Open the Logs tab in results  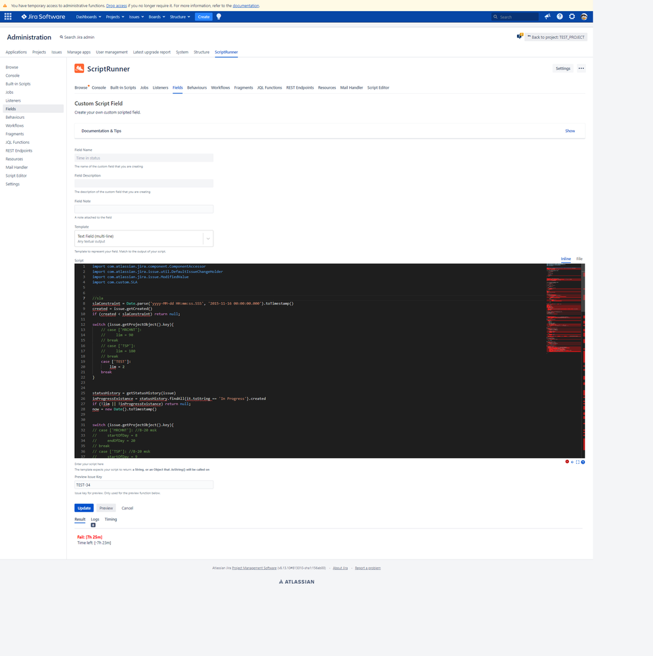(x=95, y=519)
